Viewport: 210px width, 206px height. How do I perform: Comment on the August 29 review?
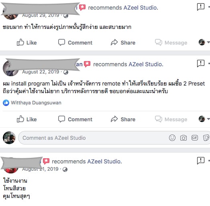point(75,43)
